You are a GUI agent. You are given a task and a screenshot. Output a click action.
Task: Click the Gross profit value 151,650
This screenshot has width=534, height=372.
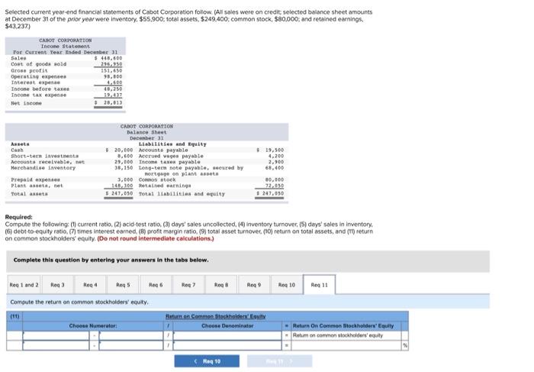tap(111, 70)
